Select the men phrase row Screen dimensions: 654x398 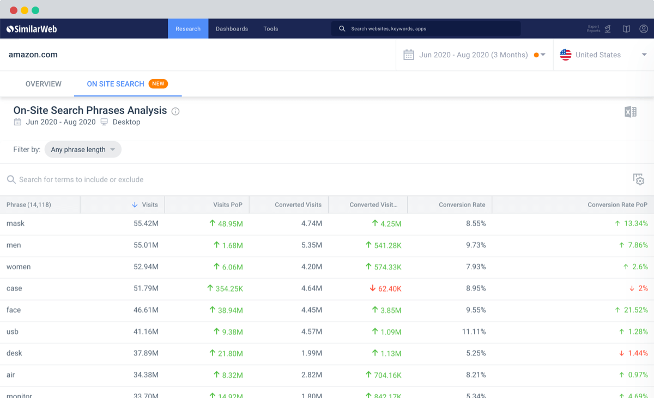tap(327, 245)
